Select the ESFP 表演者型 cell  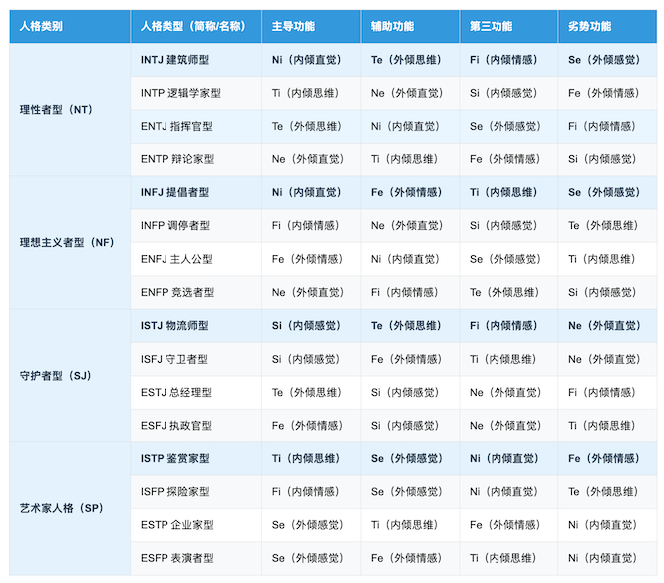[176, 558]
